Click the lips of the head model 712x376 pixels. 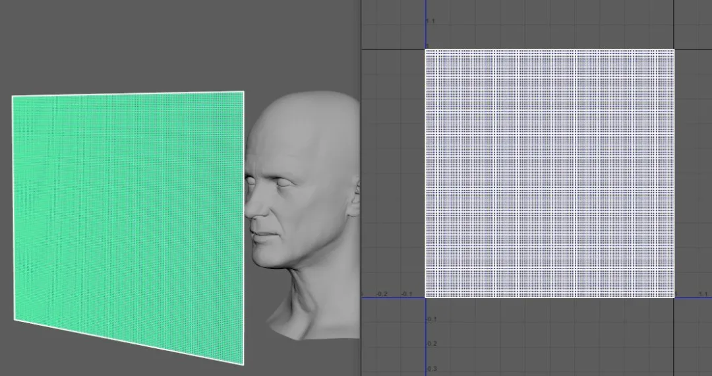click(264, 235)
